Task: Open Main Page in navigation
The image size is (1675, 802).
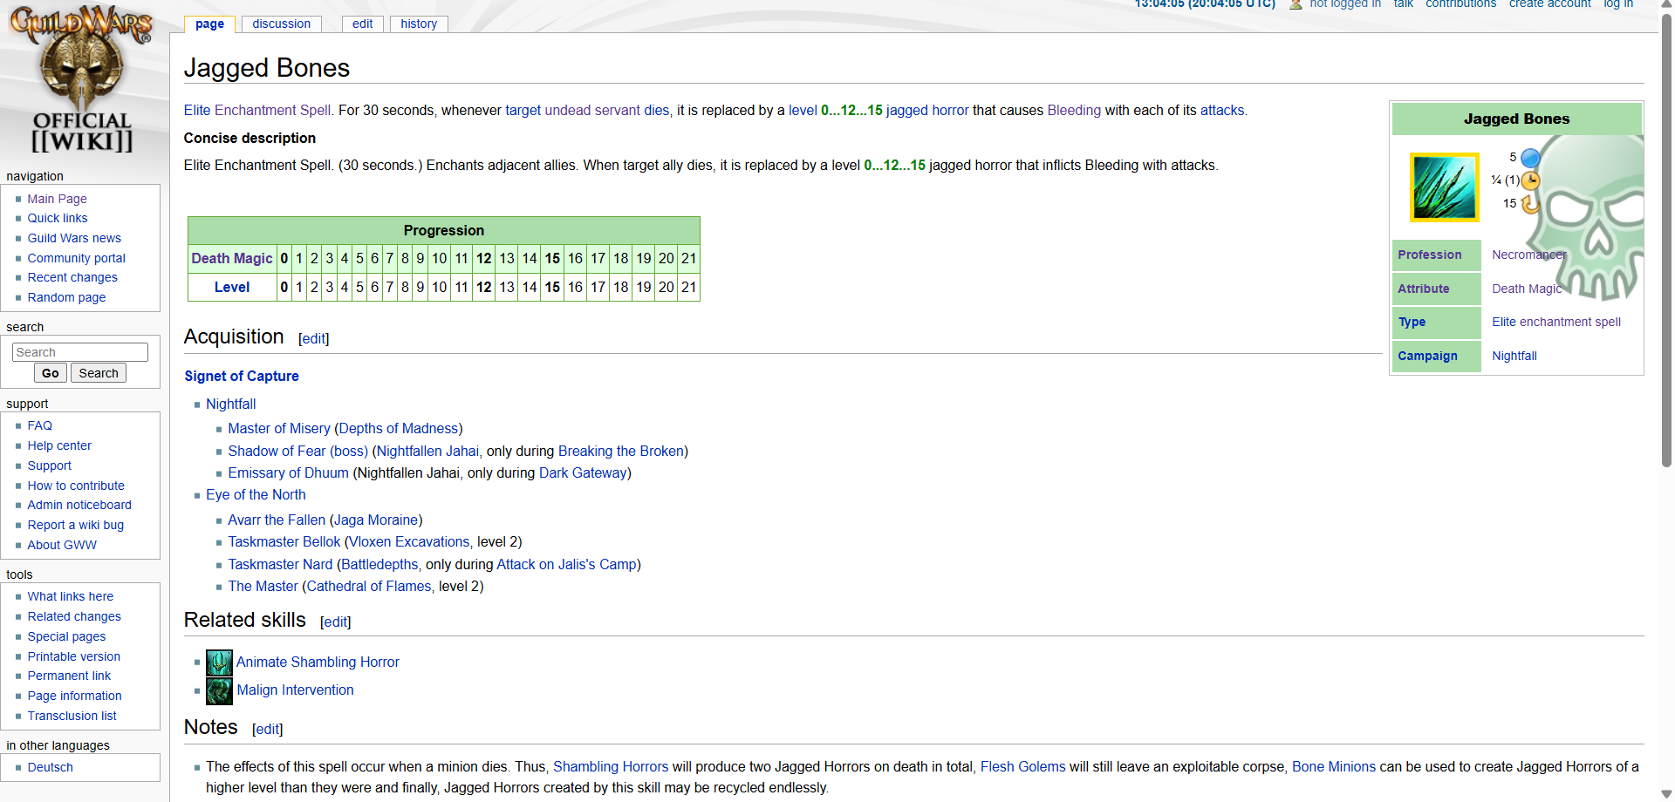Action: pyautogui.click(x=57, y=199)
